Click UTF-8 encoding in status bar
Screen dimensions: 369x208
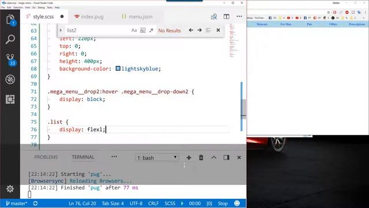(136, 203)
